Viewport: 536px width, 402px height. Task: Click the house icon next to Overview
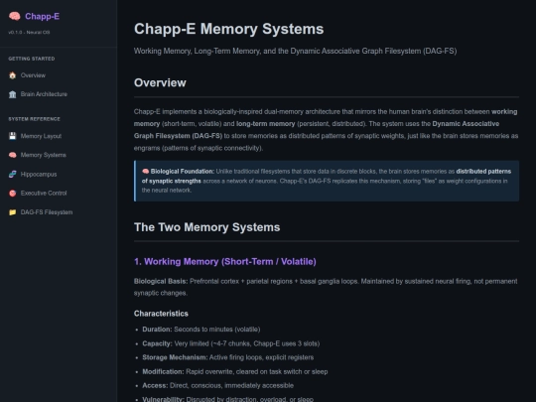[13, 75]
